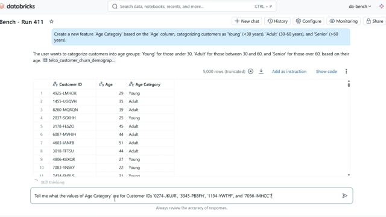
Task: Start a New chat
Action: [247, 21]
